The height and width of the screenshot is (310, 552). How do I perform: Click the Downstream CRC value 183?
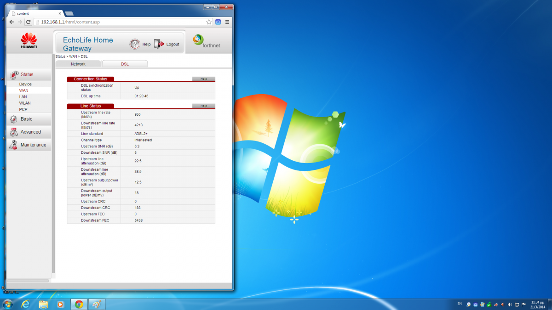pos(138,208)
